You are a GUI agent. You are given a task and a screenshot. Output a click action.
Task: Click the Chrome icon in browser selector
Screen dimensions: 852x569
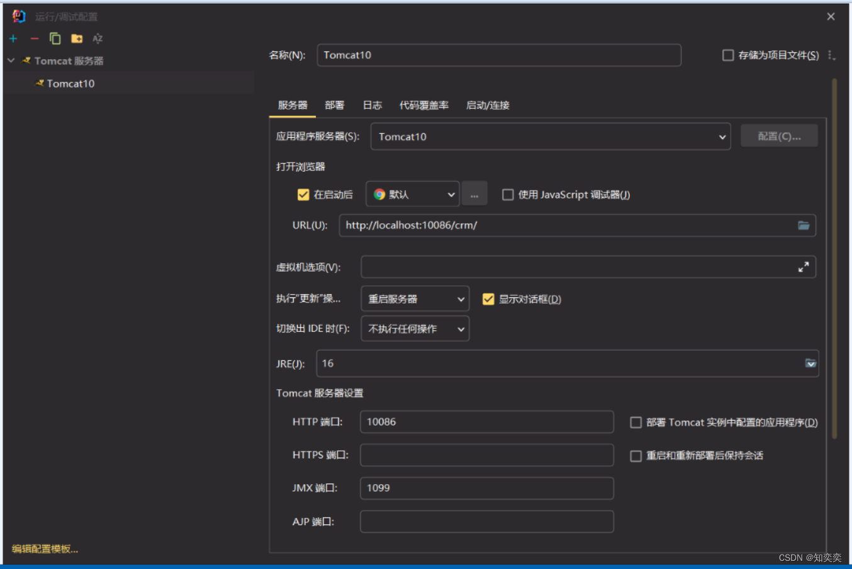point(379,195)
